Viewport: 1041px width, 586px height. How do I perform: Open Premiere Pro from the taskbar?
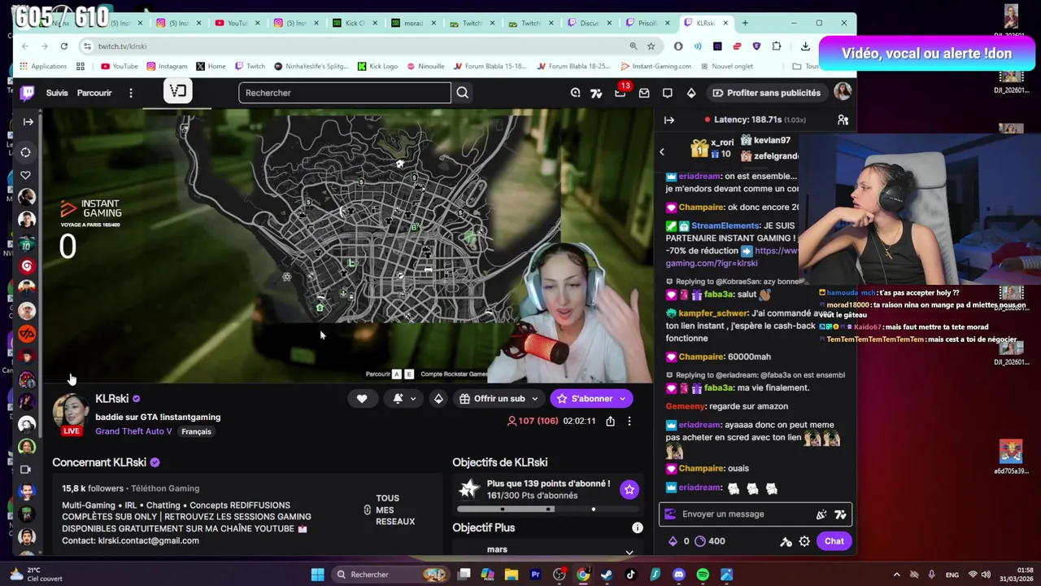(535, 575)
